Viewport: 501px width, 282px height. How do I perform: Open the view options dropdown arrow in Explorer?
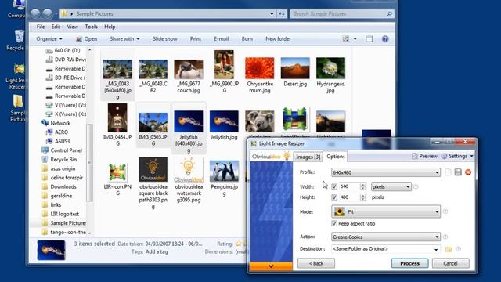355,39
